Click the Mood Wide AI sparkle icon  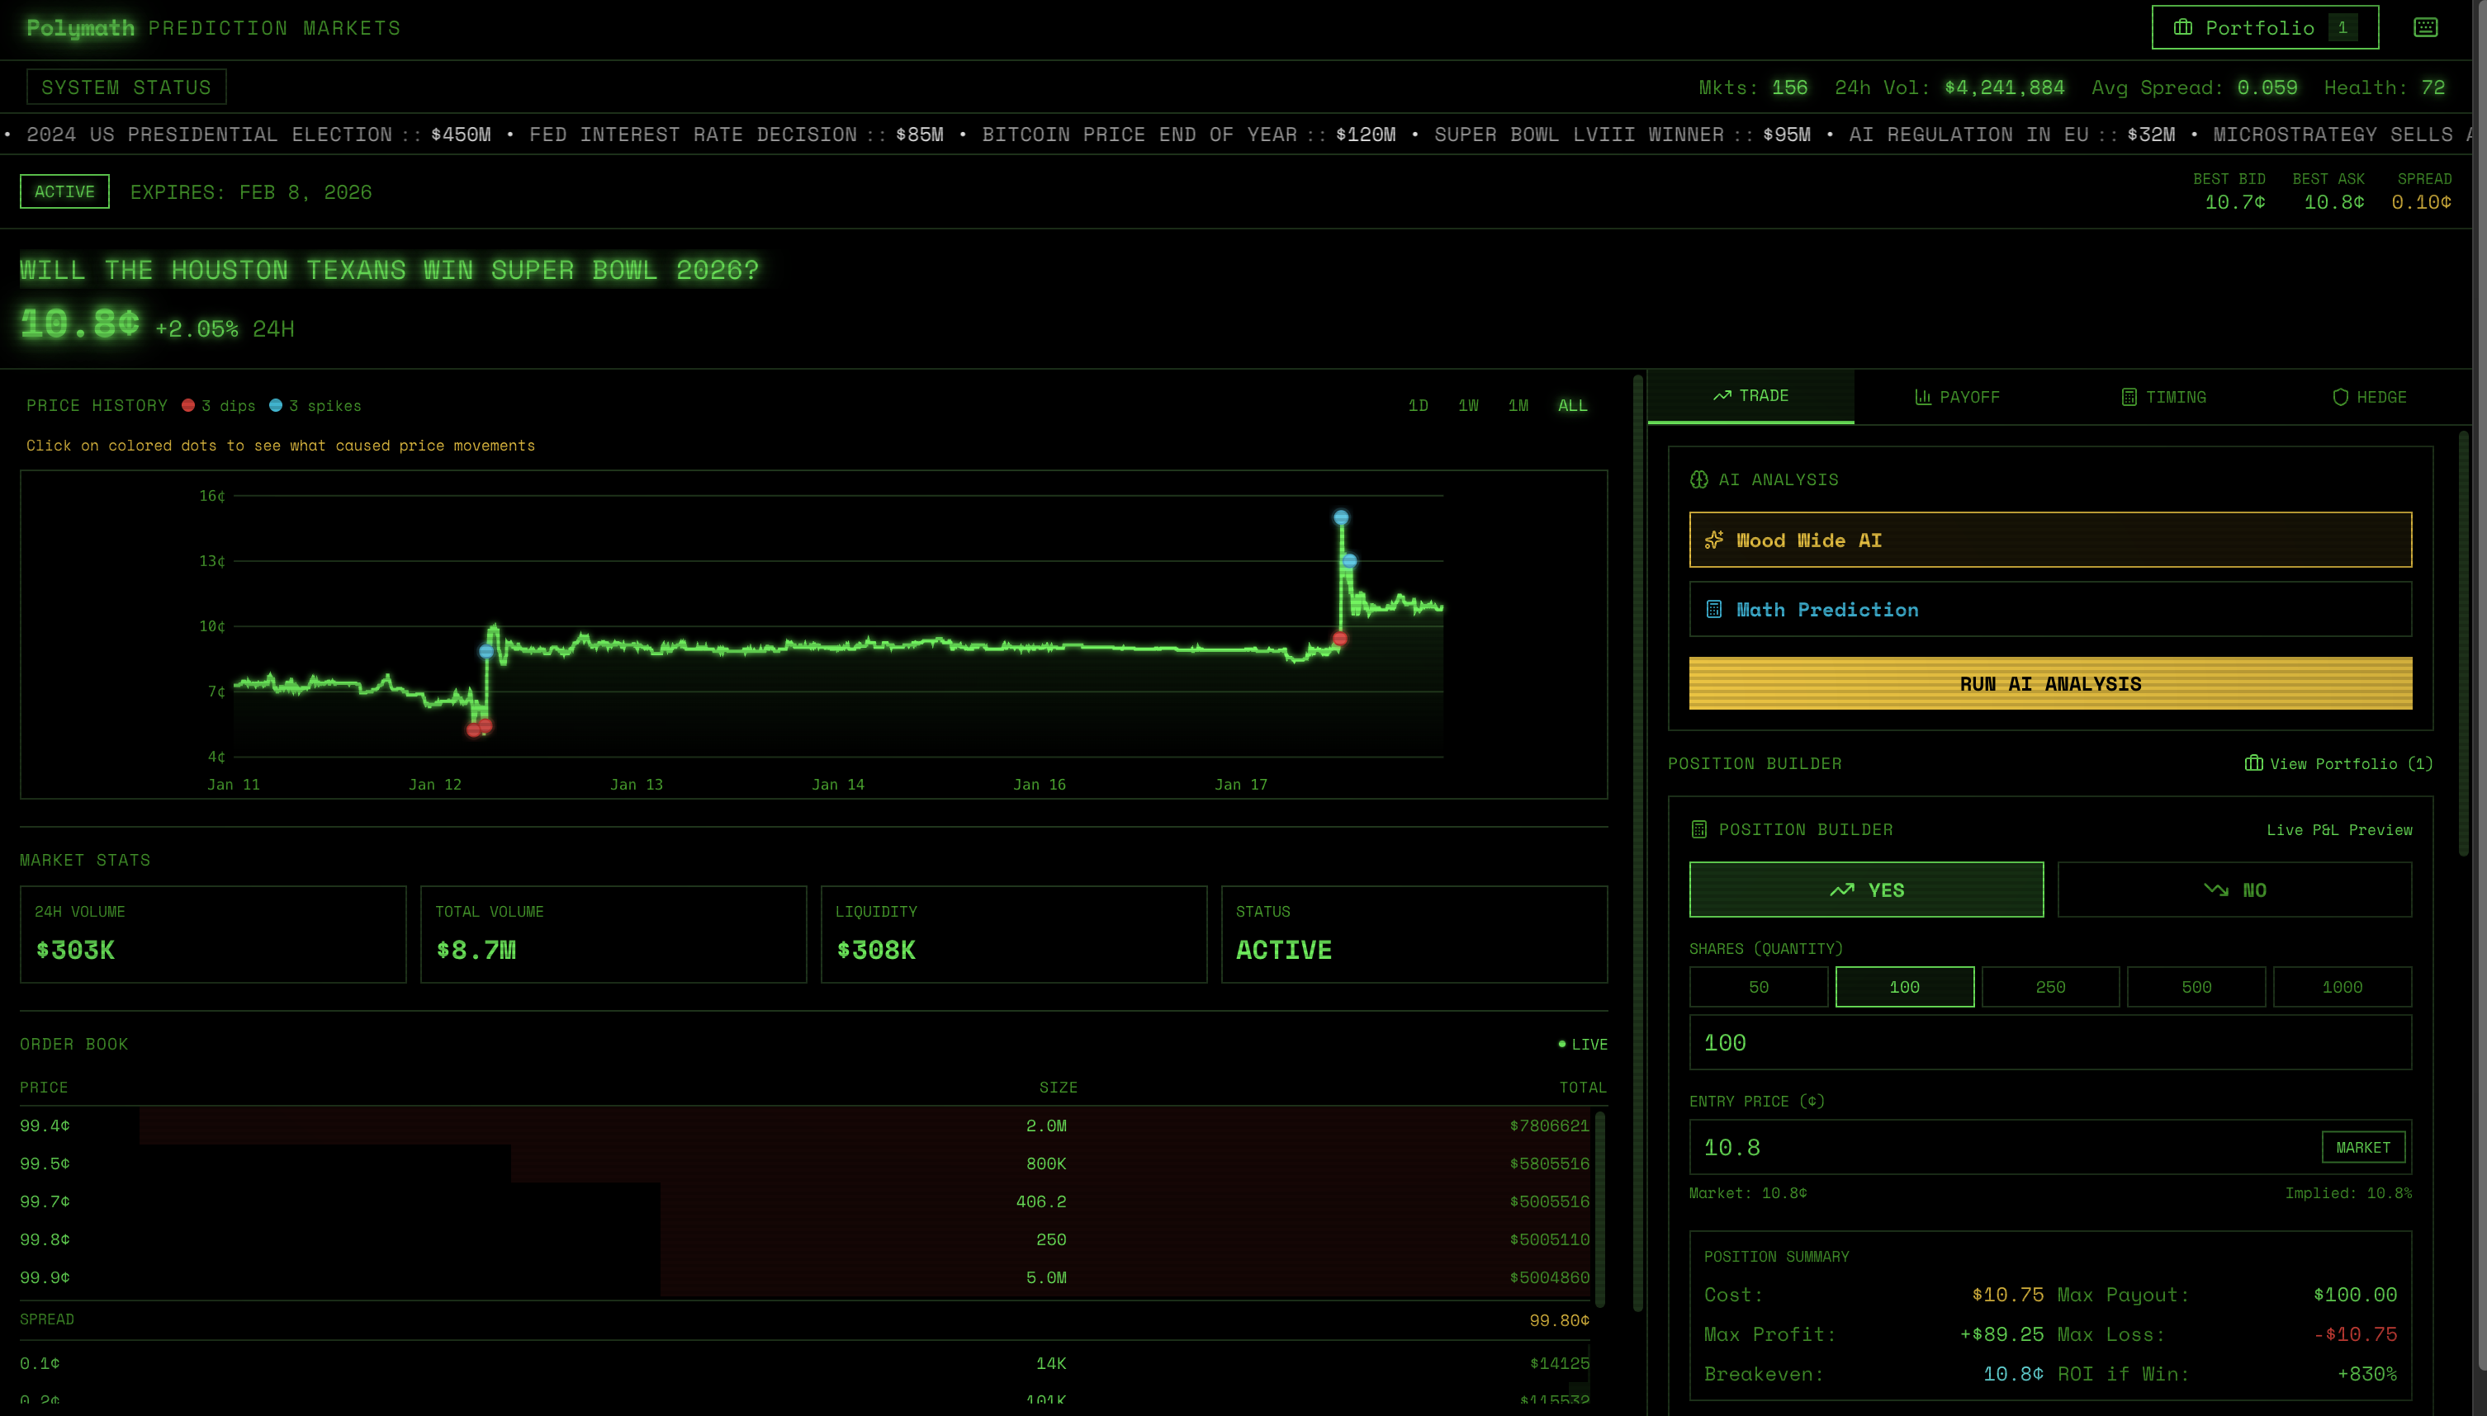[1714, 540]
